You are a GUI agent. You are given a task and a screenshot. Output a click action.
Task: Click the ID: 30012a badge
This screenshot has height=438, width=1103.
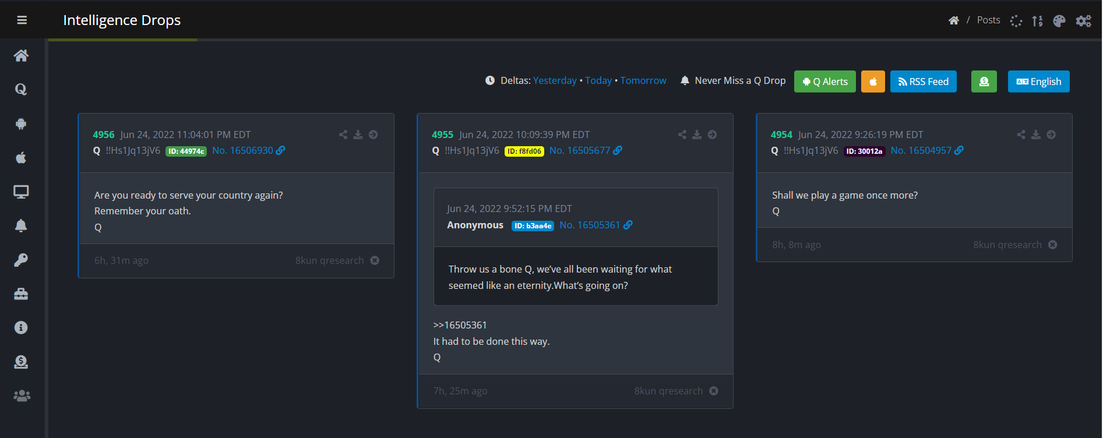point(865,151)
